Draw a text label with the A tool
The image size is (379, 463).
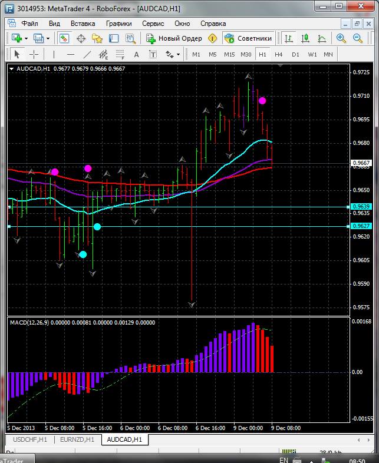pos(136,54)
